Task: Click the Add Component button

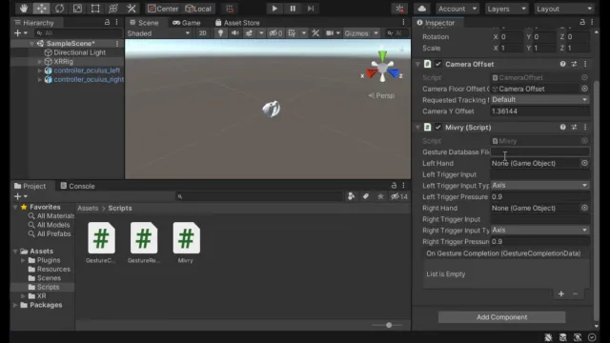Action: pyautogui.click(x=501, y=317)
